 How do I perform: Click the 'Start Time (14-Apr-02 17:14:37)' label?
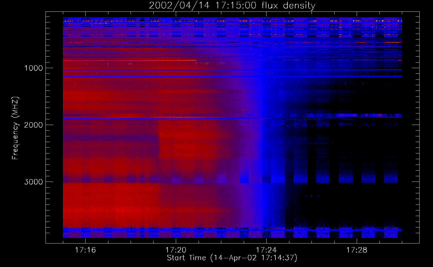[232, 258]
